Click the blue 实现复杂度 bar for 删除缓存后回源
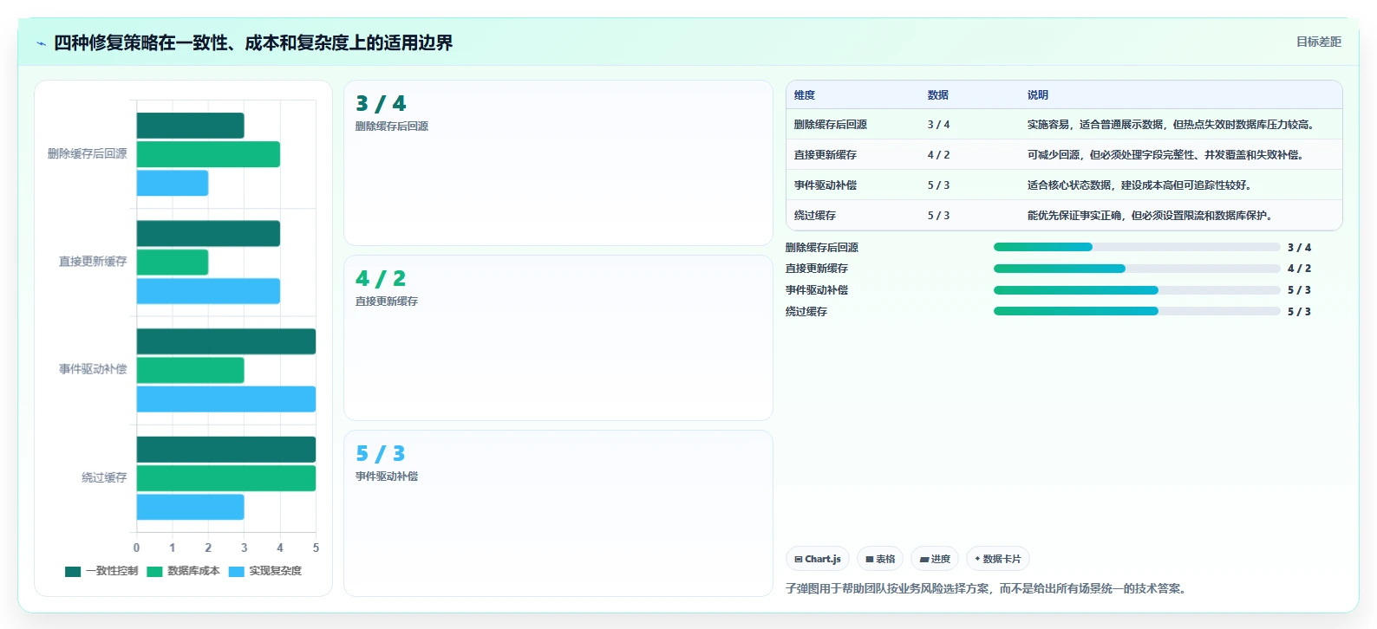Viewport: 1377px width, 629px height. 173,183
